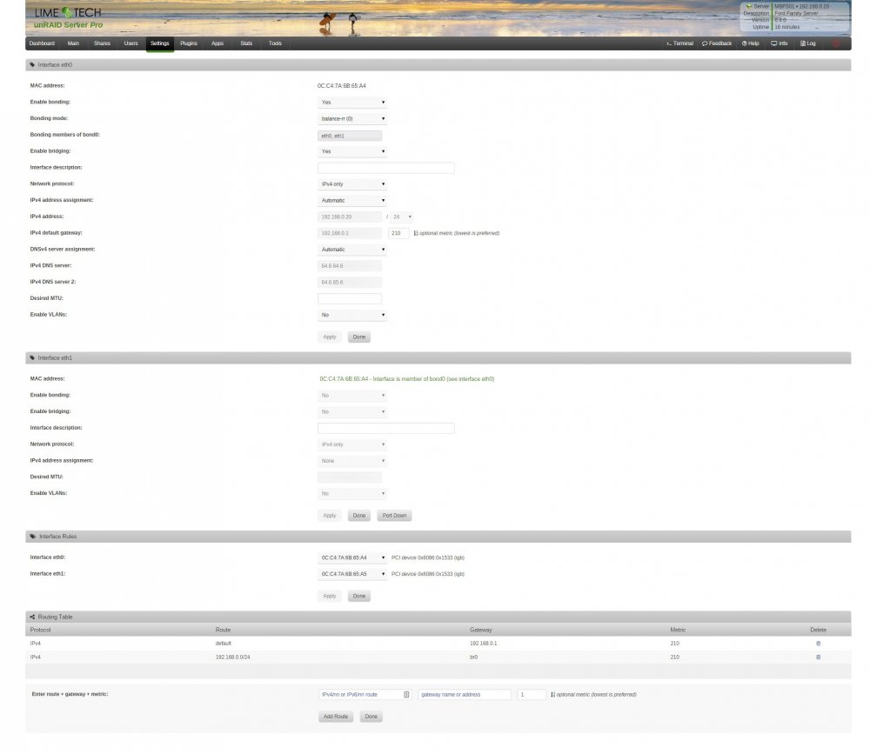
Task: Click the IPv4 gateway metric field
Action: click(x=398, y=233)
